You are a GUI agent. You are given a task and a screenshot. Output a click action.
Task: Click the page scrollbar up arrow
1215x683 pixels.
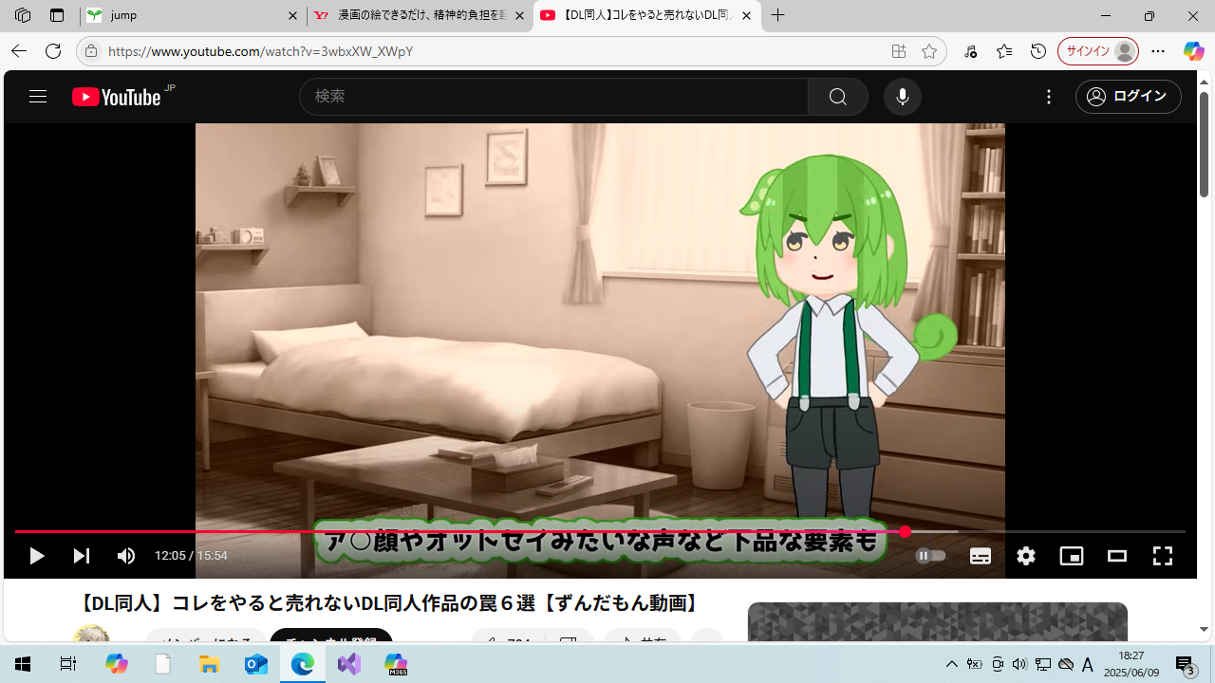tap(1205, 82)
